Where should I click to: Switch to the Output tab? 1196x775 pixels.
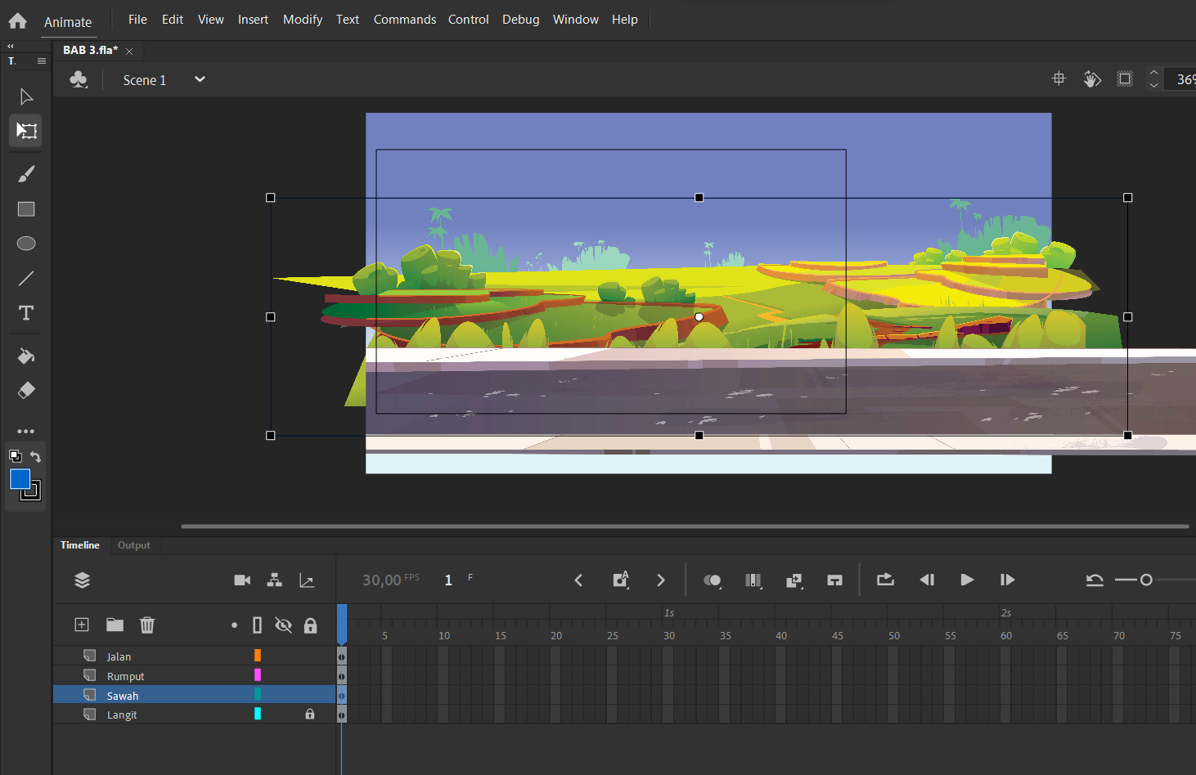[133, 545]
